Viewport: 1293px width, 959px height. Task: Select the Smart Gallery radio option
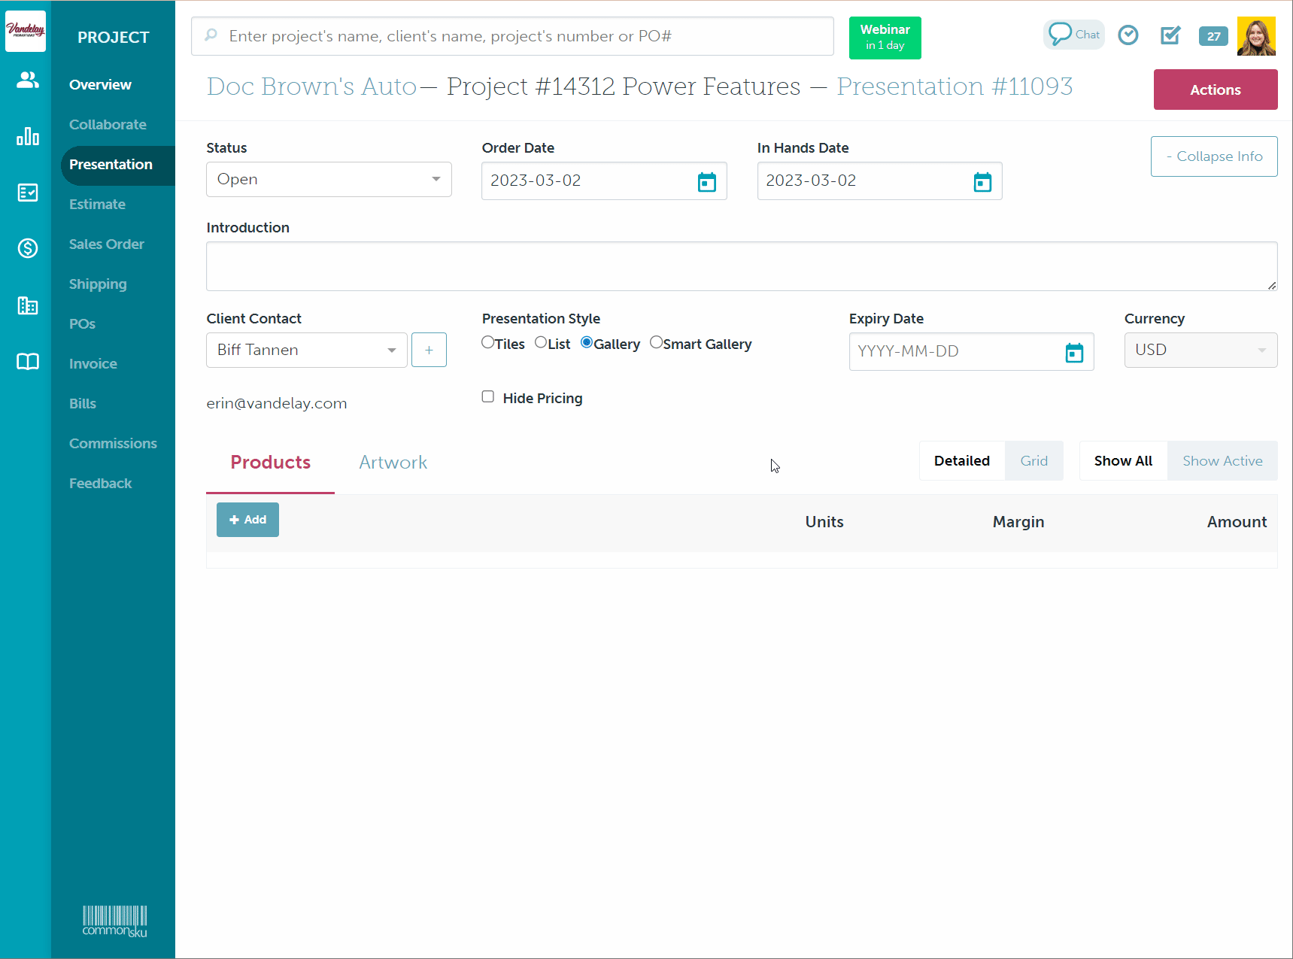pyautogui.click(x=656, y=343)
